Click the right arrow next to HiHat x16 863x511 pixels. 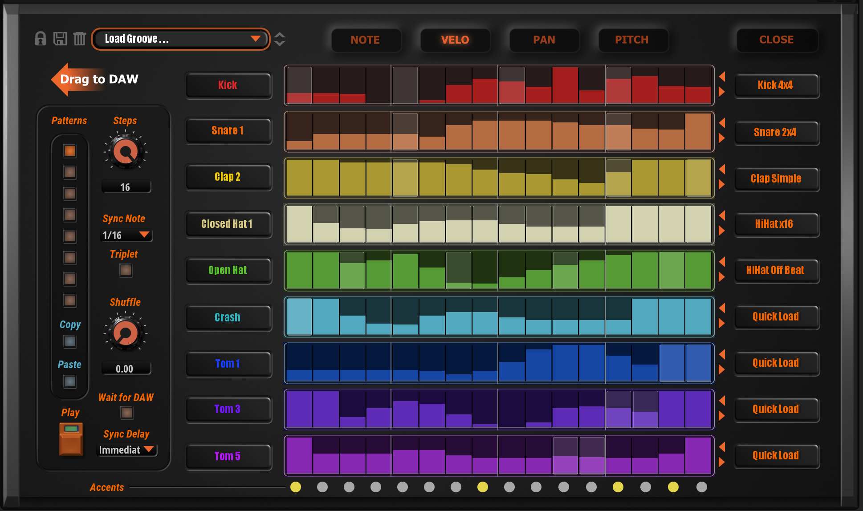tap(722, 231)
